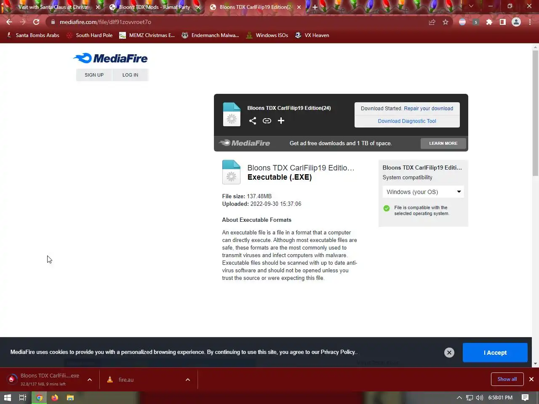Close the Bloons TDX Mods tab
This screenshot has width=539, height=404.
(198, 7)
